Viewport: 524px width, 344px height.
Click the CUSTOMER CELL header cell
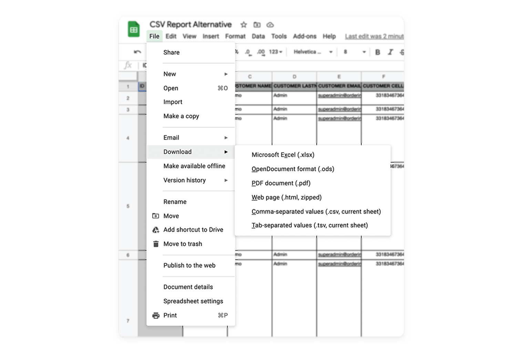click(x=383, y=86)
